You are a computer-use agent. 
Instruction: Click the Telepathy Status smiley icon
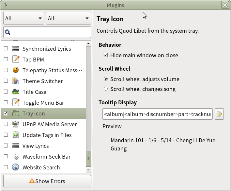[x=16, y=70]
